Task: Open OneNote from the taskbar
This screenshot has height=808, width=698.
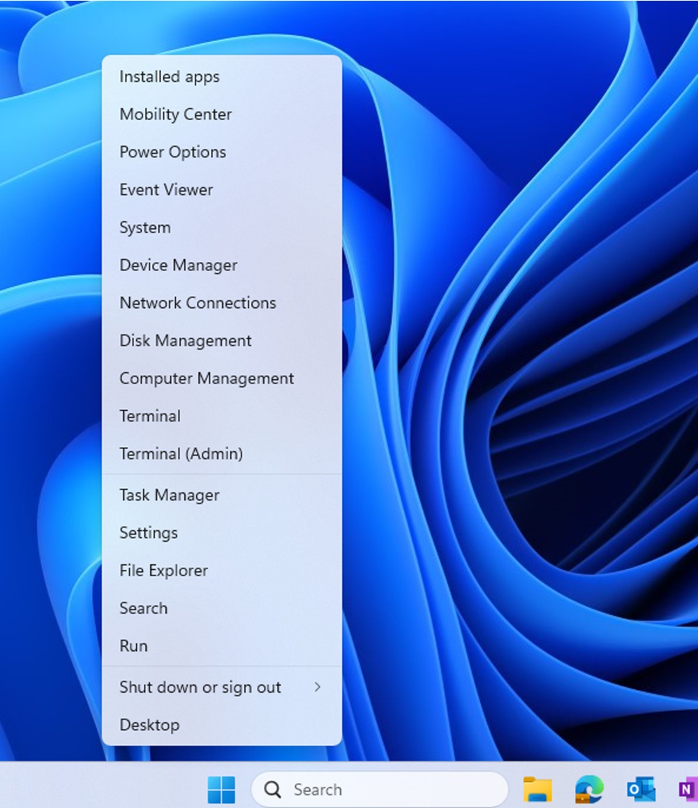Action: [687, 790]
